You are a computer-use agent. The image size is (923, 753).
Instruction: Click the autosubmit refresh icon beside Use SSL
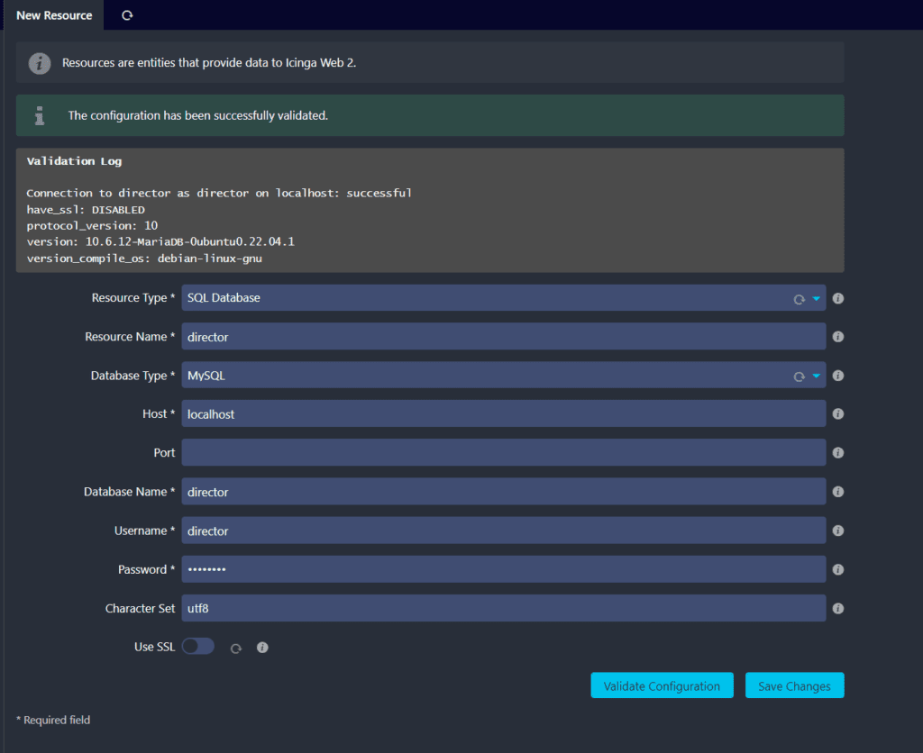point(236,648)
